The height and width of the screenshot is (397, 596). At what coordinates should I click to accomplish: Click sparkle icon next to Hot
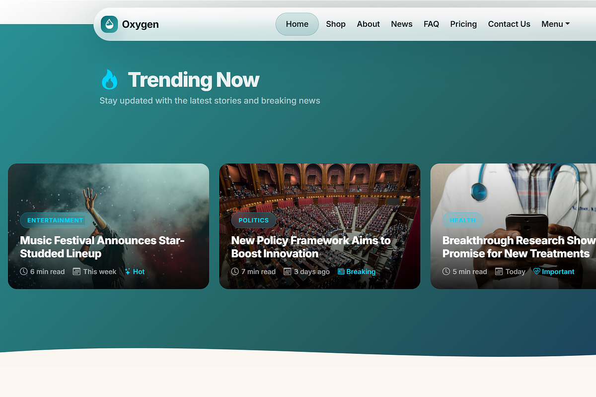click(128, 271)
